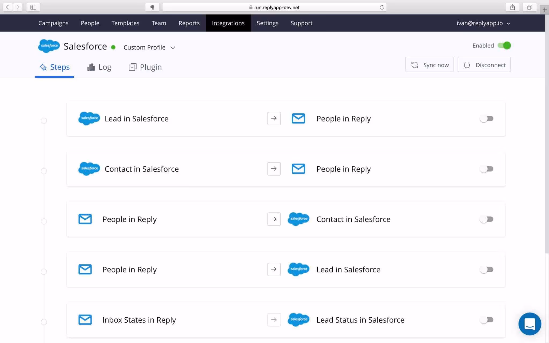Open the Plugin panel icon
The image size is (549, 343).
click(x=132, y=67)
